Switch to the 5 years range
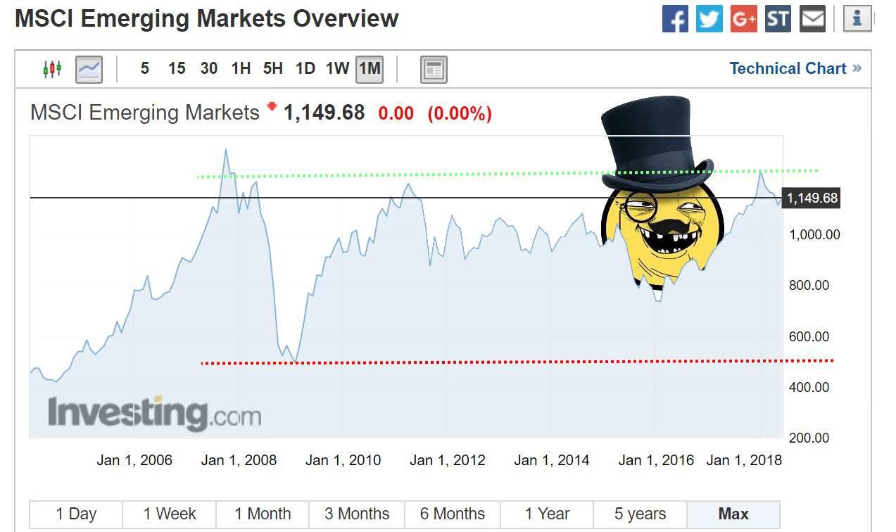 [x=640, y=514]
